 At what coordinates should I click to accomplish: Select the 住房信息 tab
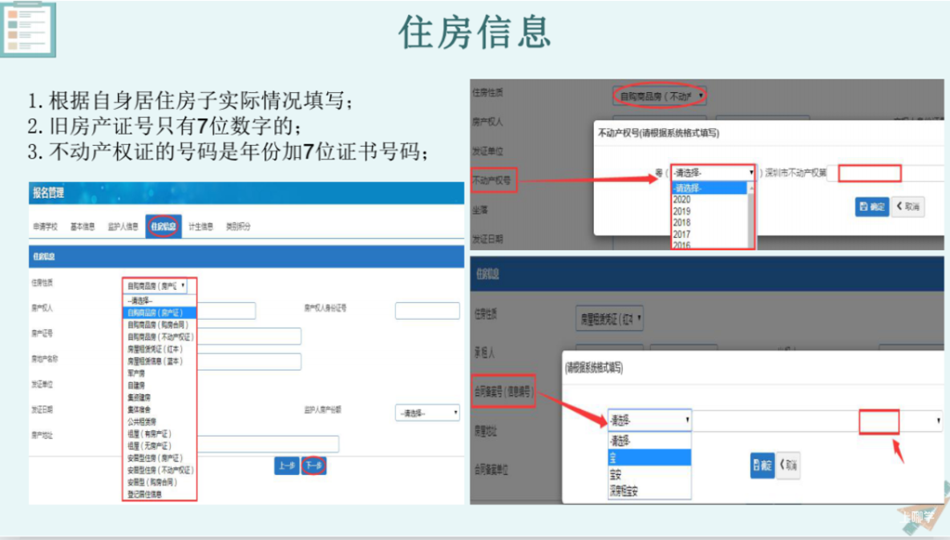pos(164,227)
